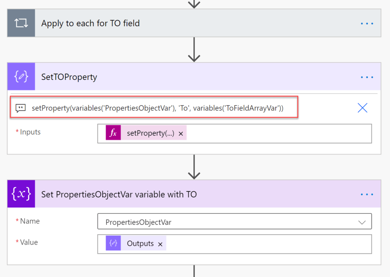This screenshot has height=277, width=390.
Task: Click the SetTOProperty compose action icon
Action: tap(21, 77)
